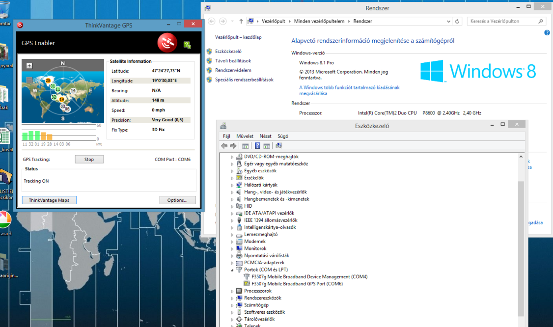Expand the IDE ATA/ATAPI vezérlők node

(x=232, y=214)
